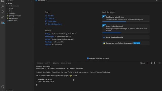This screenshot has height=91, width=162.
Task: Close the terminal panel
Action: pyautogui.click(x=160, y=63)
